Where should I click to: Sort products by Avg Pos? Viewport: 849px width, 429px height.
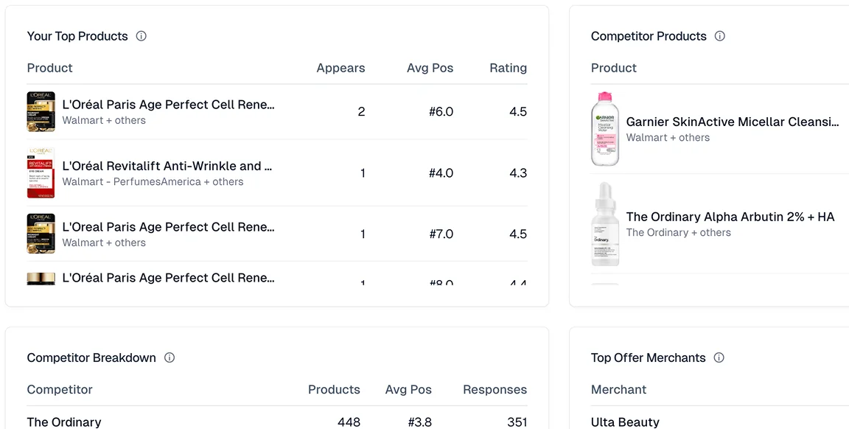(430, 68)
